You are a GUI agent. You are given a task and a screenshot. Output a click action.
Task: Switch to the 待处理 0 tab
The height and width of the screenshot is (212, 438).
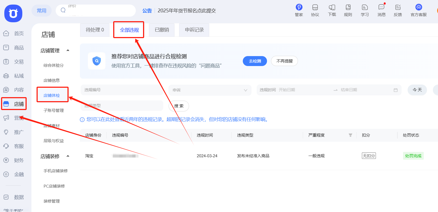(x=95, y=30)
